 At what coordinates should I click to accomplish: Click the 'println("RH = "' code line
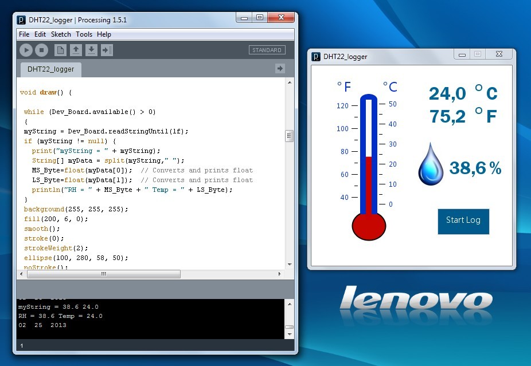click(x=132, y=190)
